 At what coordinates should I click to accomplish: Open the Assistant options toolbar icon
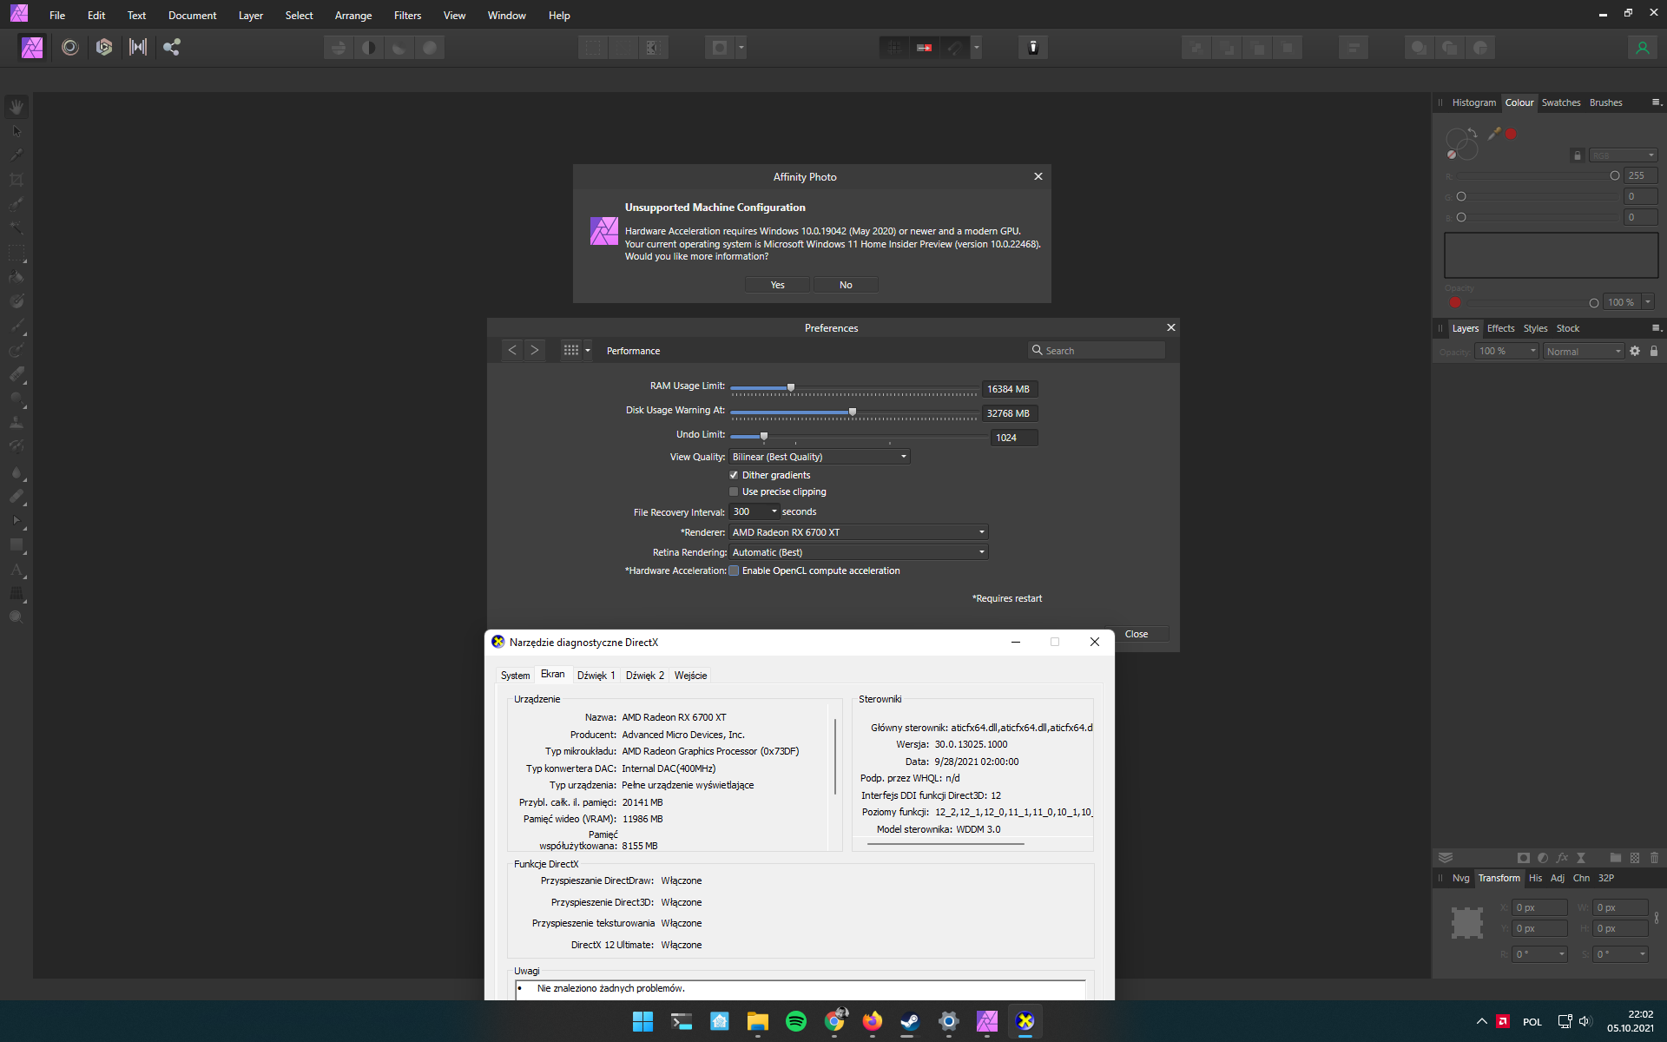coord(1033,47)
